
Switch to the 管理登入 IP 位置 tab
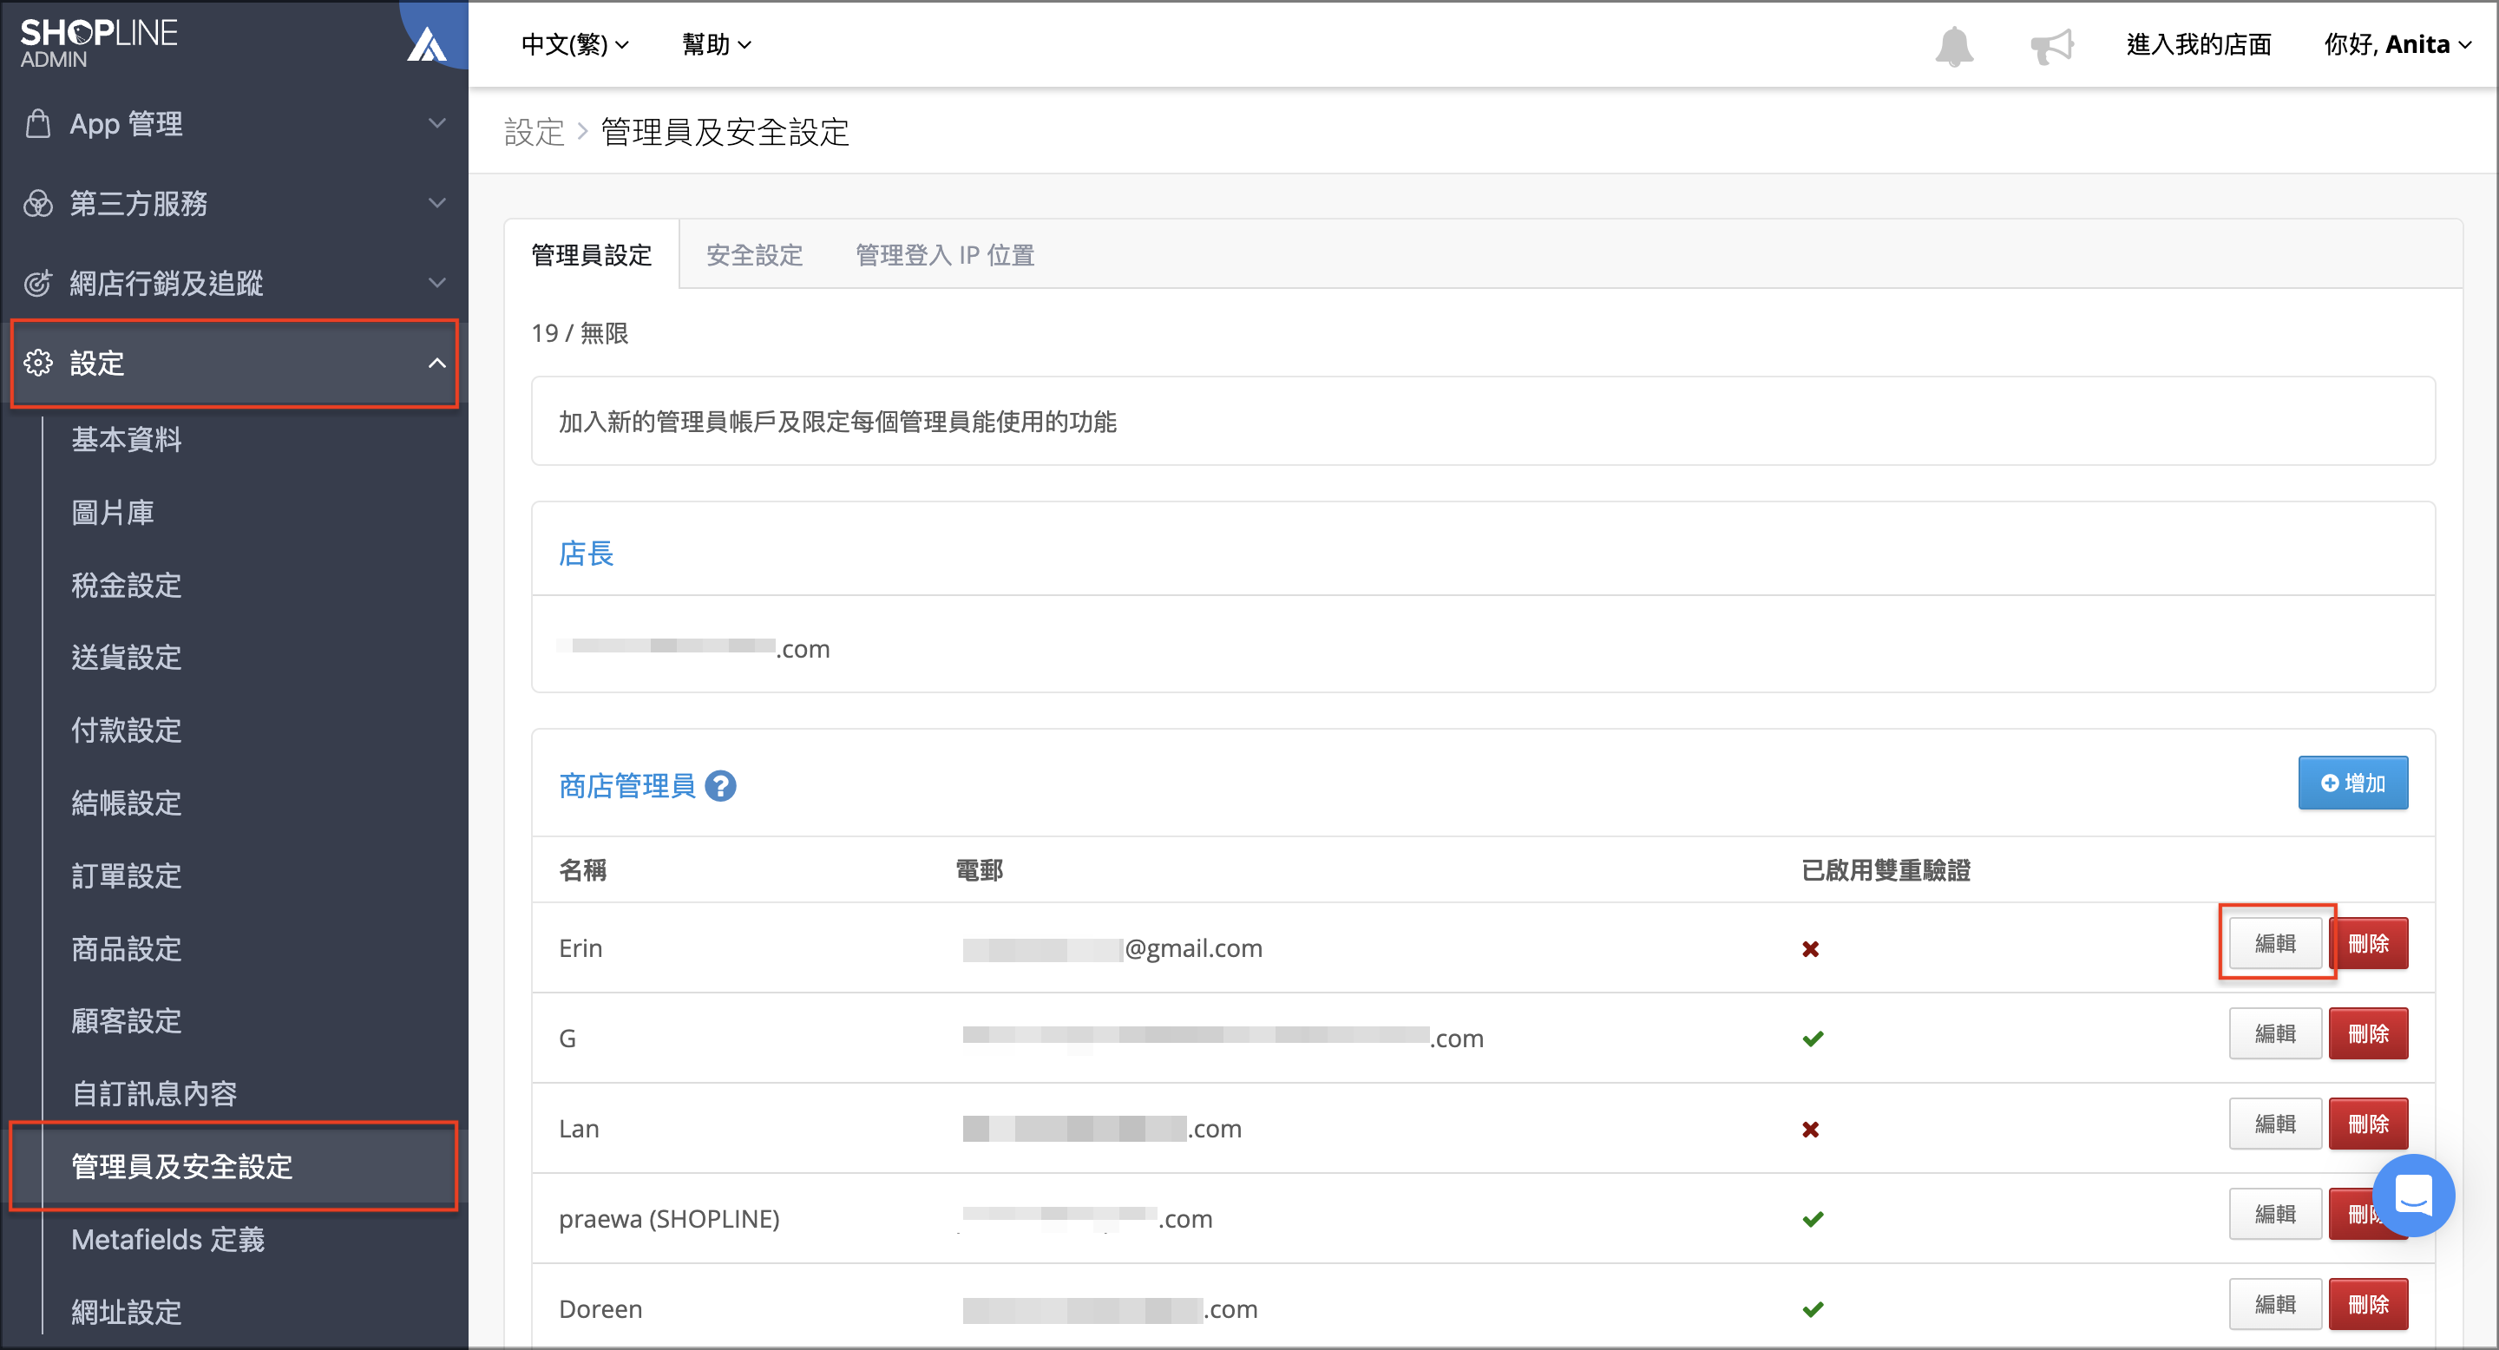coord(945,255)
